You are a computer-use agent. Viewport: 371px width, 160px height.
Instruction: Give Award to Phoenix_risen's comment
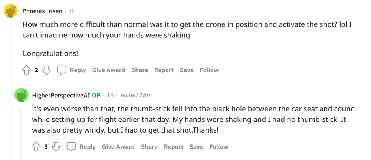[x=108, y=70]
